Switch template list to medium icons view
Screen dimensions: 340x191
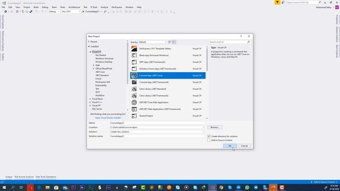(x=174, y=42)
